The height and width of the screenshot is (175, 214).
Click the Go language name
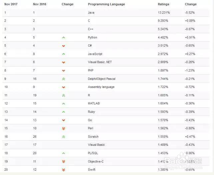pyautogui.click(x=90, y=120)
